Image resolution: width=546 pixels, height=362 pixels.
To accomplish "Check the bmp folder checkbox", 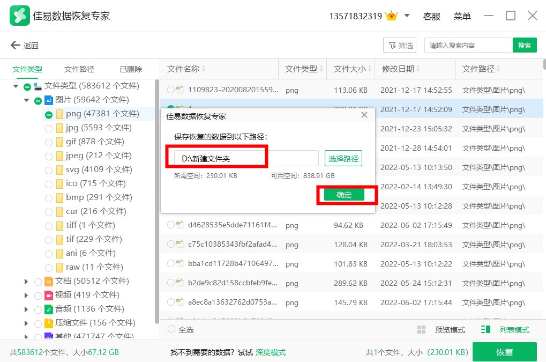I will 49,198.
